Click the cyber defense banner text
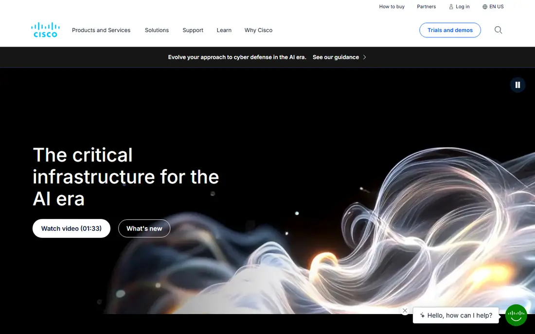 click(237, 57)
